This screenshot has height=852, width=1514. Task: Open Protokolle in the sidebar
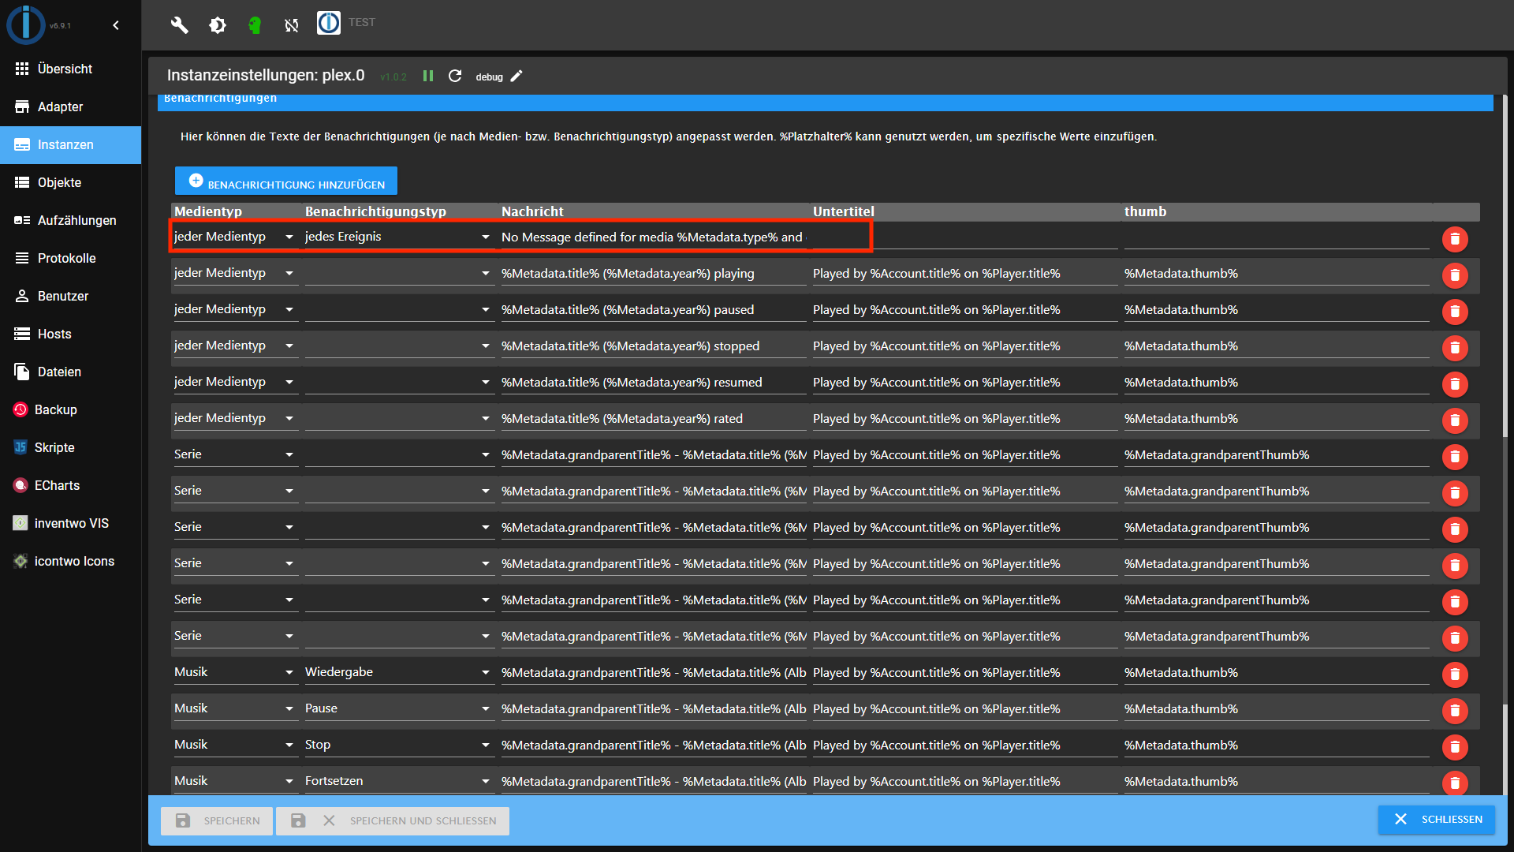[x=70, y=258]
